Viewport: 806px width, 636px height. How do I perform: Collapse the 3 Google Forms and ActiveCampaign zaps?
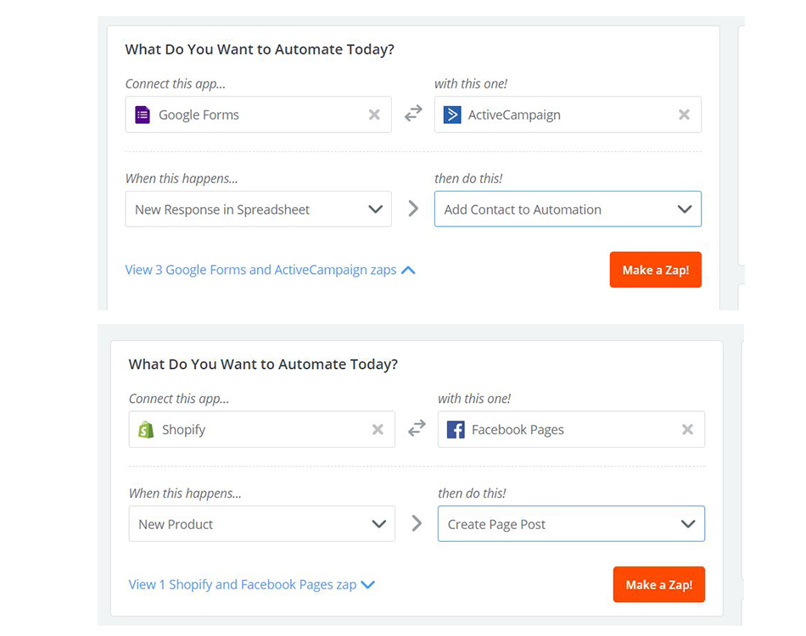(270, 270)
